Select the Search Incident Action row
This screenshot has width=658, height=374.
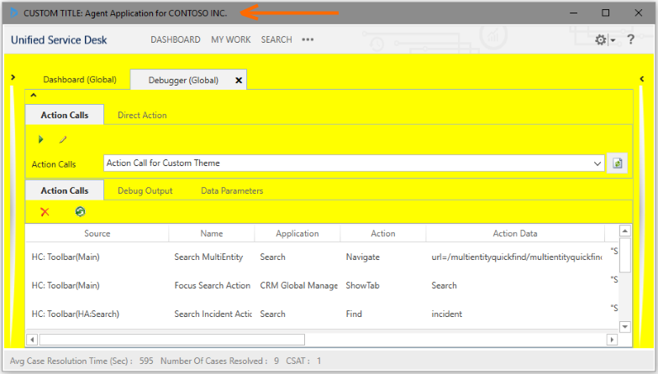pyautogui.click(x=322, y=314)
